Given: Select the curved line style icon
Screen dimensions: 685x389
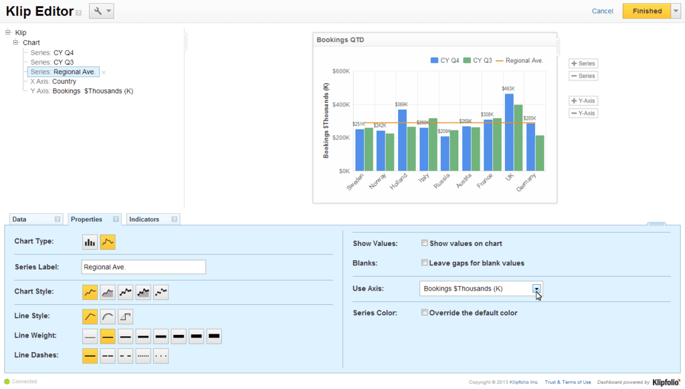Looking at the screenshot, I should (x=108, y=317).
